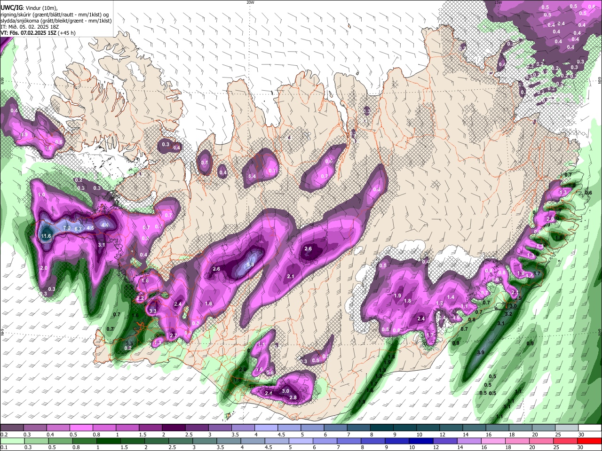The width and height of the screenshot is (602, 451).
Task: Click the 6.7 map value in the western band
Action: tap(79, 229)
